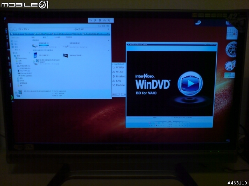249x186 pixels.
Task: Click the battery charge gadget in sidebar
Action: (x=230, y=75)
